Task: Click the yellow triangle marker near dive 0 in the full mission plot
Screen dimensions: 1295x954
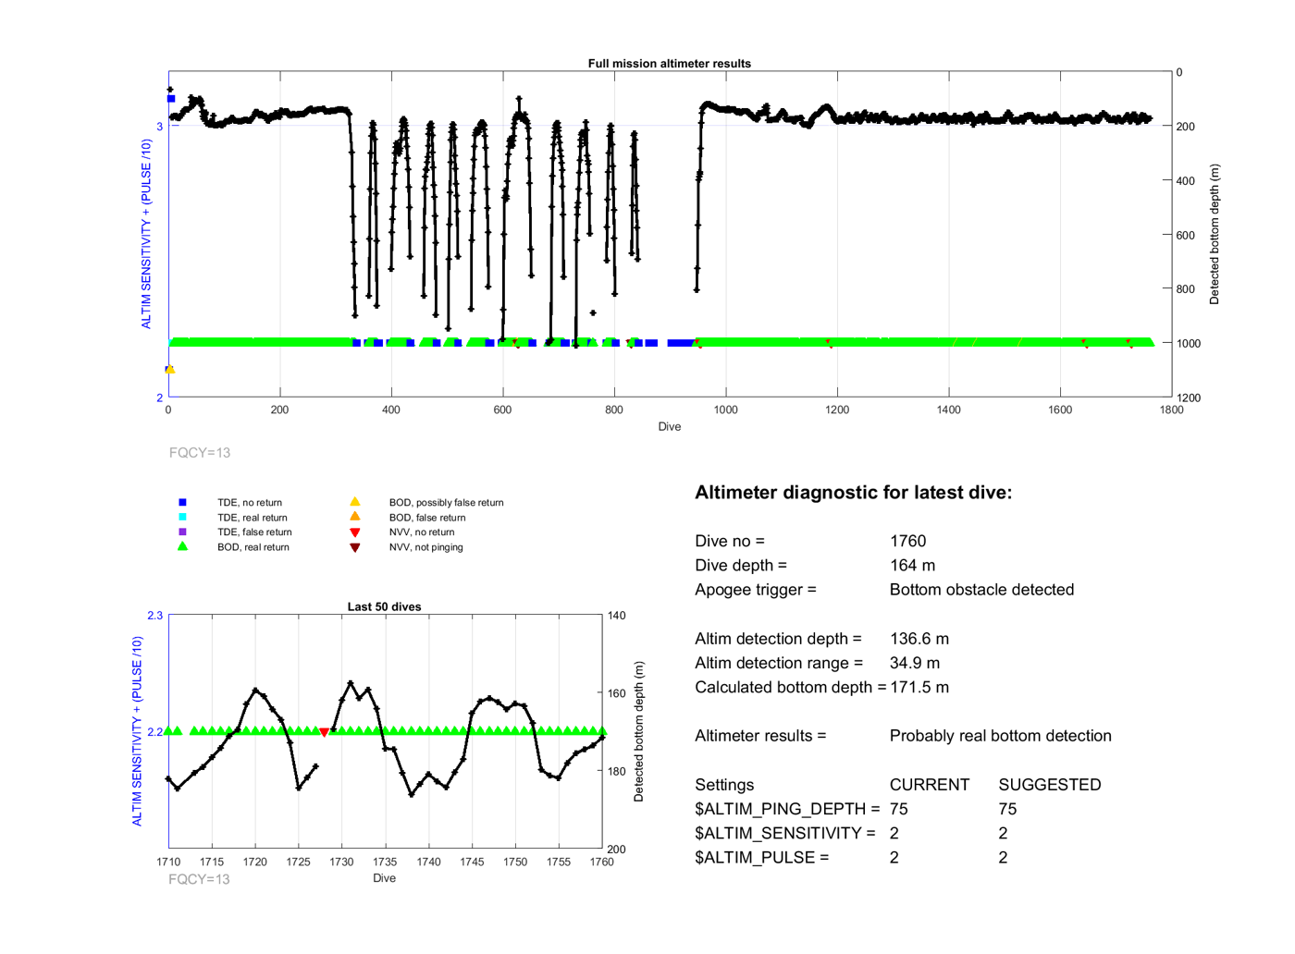Action: [x=170, y=369]
